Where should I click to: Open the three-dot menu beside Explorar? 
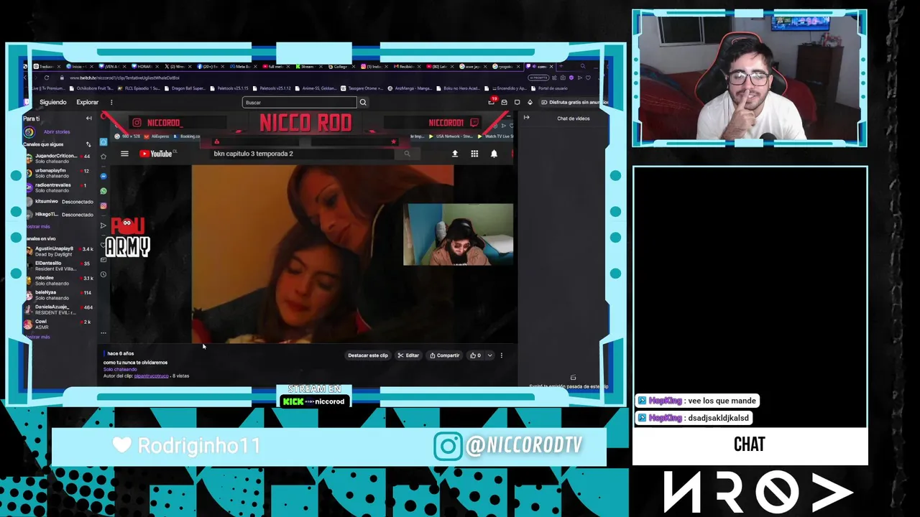point(111,103)
